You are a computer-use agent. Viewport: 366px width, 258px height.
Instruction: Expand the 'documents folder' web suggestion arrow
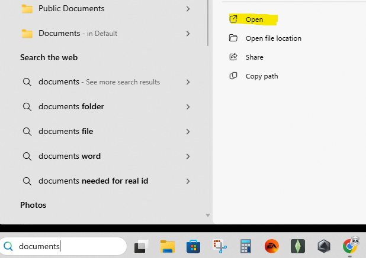tap(188, 107)
